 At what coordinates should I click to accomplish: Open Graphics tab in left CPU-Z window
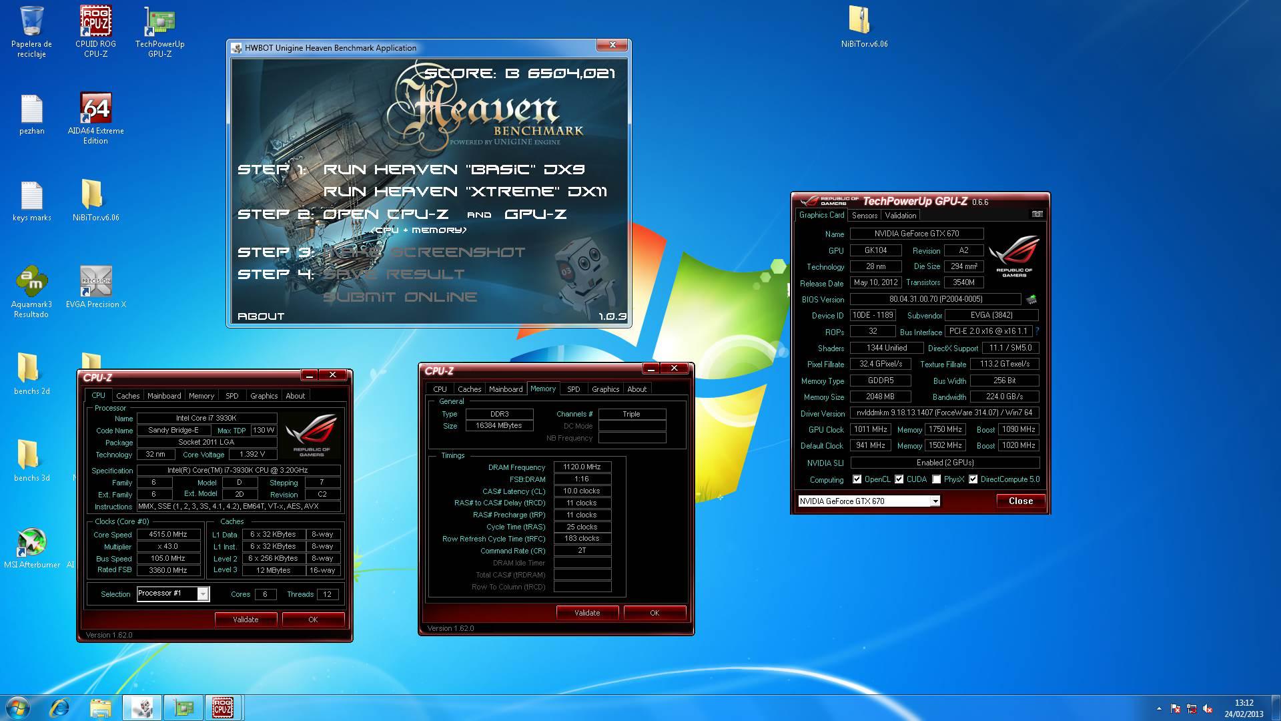pos(264,396)
